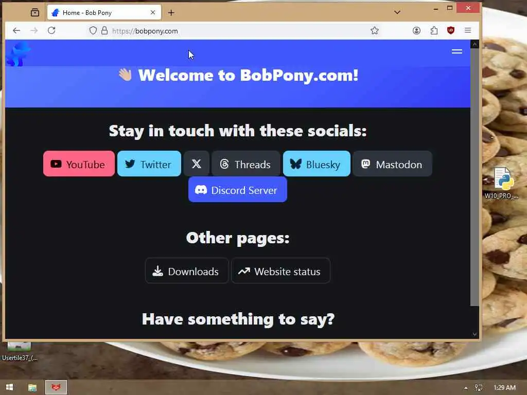Reload the page with the refresh icon
Screen dimensions: 527x395
point(51,30)
